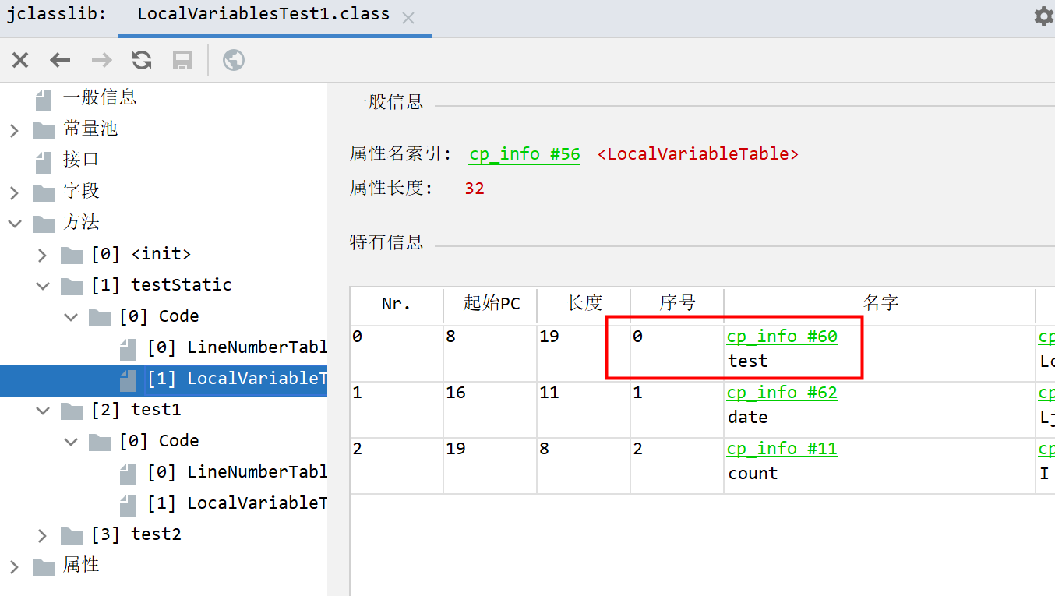
Task: Select LineNumberTable under test1 Code
Action: click(237, 472)
